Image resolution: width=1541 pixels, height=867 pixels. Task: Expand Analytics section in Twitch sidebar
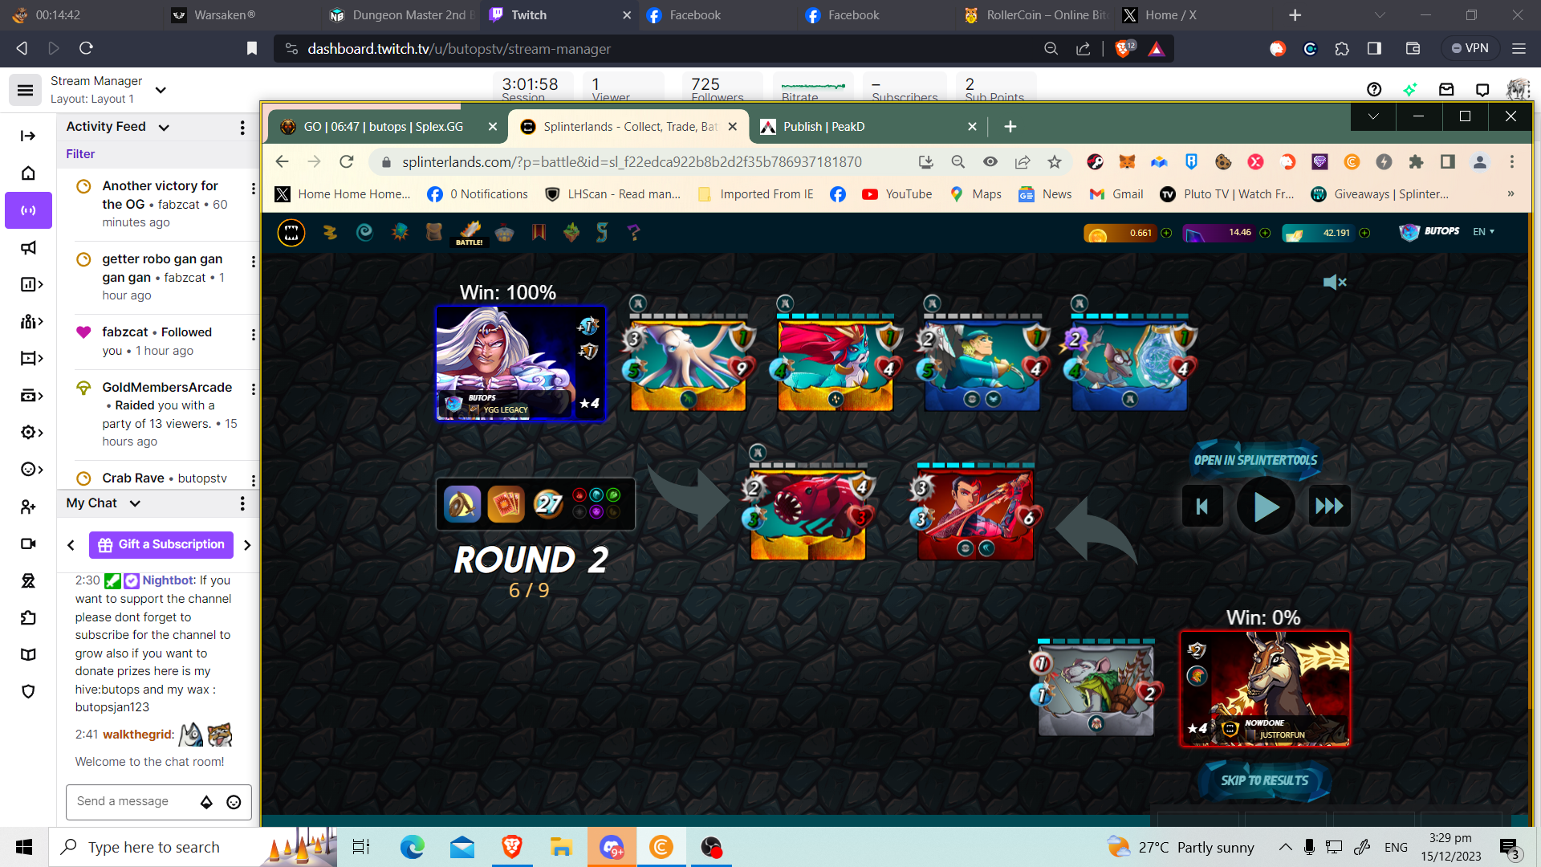pyautogui.click(x=30, y=284)
